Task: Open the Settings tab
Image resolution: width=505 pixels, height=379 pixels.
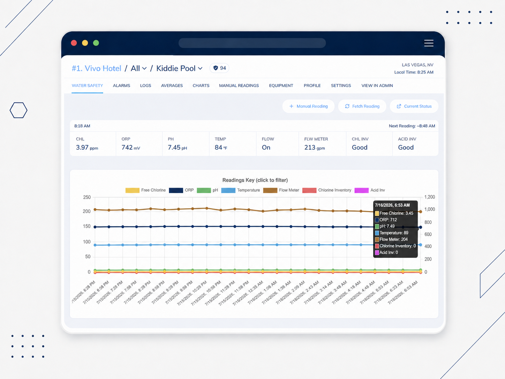Action: [x=341, y=86]
